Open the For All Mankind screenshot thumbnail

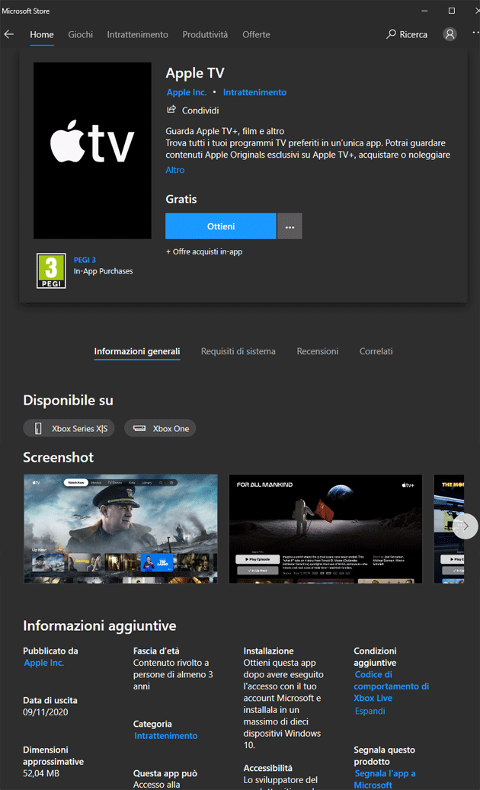[325, 529]
